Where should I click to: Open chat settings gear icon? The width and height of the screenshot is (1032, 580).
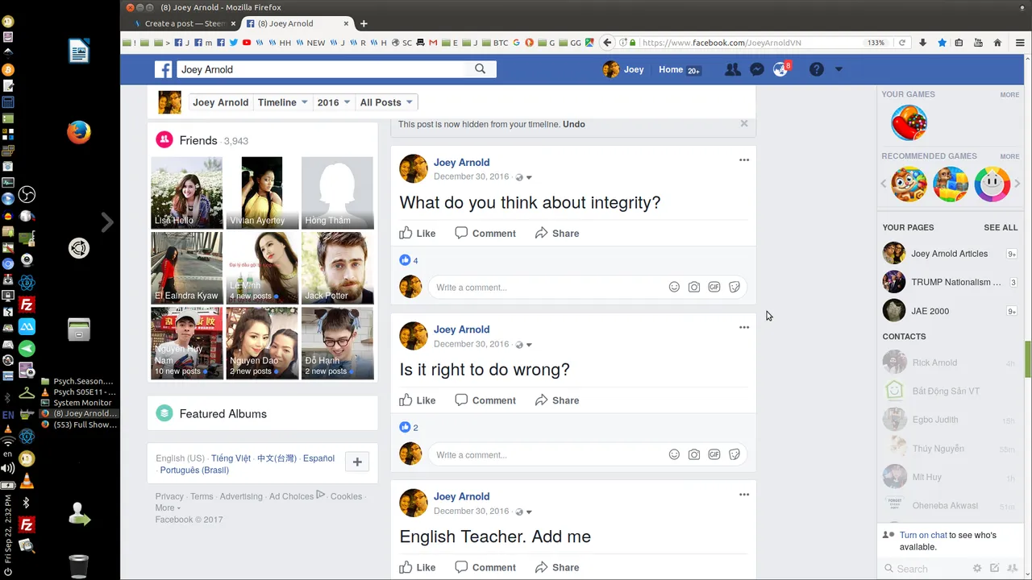click(977, 569)
